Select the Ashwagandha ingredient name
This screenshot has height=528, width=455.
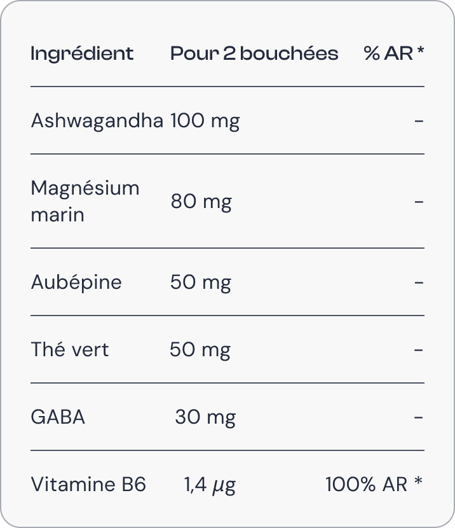tap(97, 120)
